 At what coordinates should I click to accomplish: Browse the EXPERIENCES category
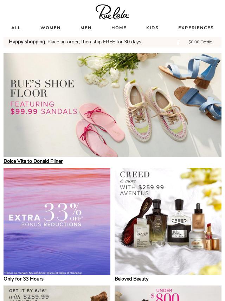(196, 28)
